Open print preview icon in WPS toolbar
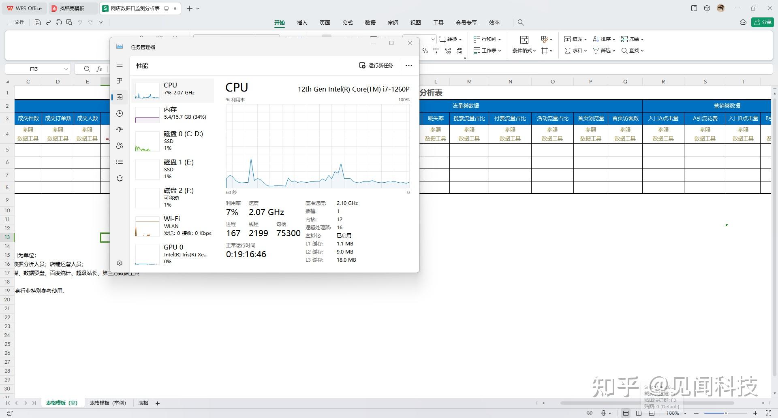The height and width of the screenshot is (418, 778). coord(69,22)
